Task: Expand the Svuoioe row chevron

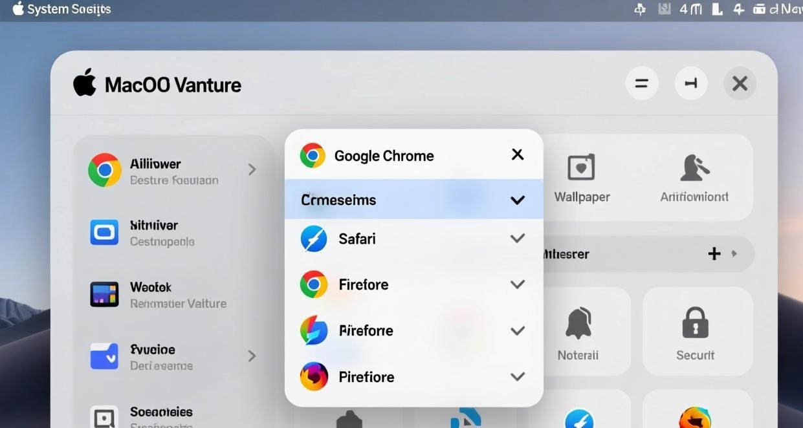Action: 252,356
